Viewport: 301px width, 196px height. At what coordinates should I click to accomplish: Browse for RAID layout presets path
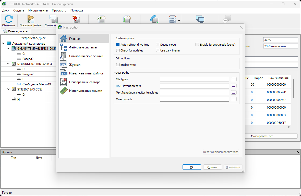tap(233, 86)
